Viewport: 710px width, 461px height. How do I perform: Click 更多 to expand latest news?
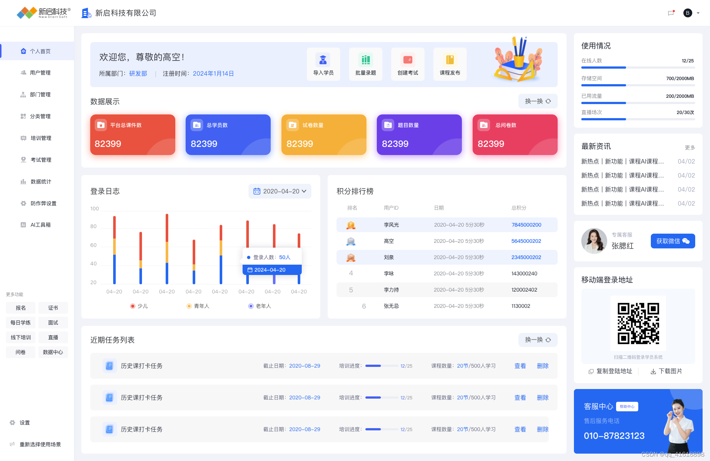(x=690, y=147)
